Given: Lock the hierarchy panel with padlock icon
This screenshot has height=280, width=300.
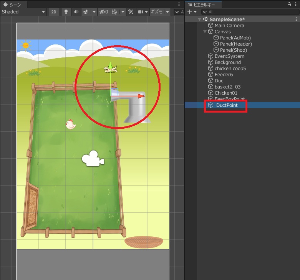Looking at the screenshot, I should pyautogui.click(x=289, y=4).
